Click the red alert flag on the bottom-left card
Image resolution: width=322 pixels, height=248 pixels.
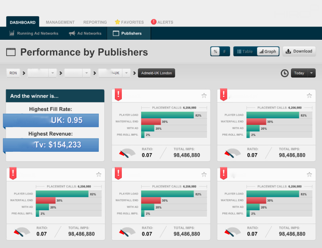13,173
